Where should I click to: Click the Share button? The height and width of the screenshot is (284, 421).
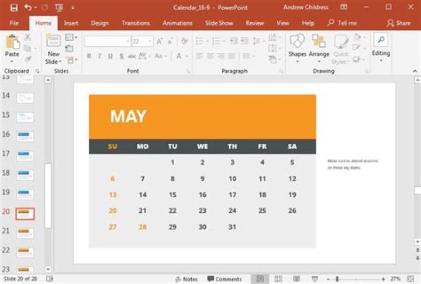(399, 23)
